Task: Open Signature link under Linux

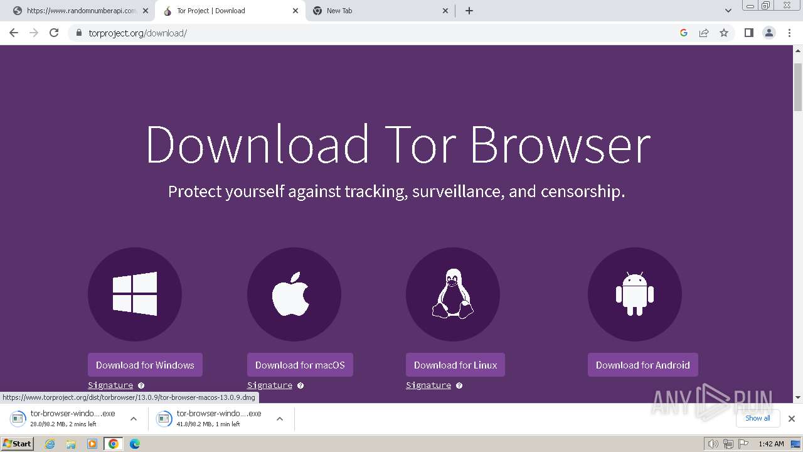Action: pos(428,385)
